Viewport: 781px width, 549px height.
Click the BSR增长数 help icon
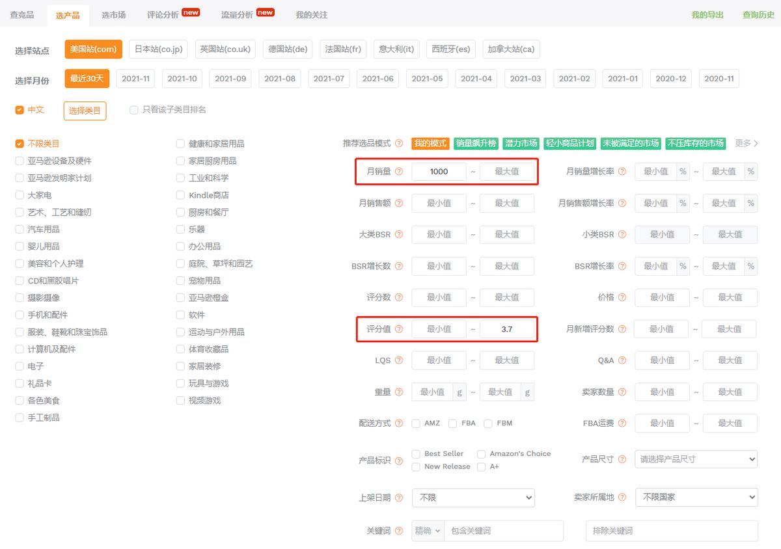click(399, 265)
